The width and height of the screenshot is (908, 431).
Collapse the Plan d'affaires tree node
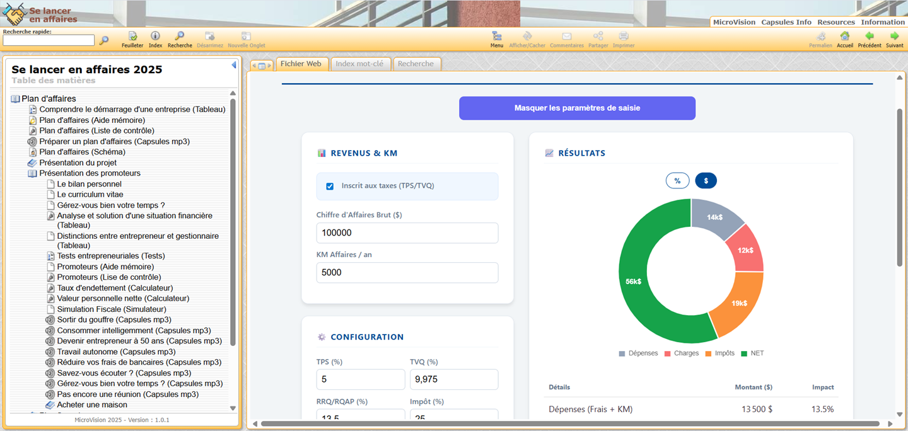coord(16,99)
